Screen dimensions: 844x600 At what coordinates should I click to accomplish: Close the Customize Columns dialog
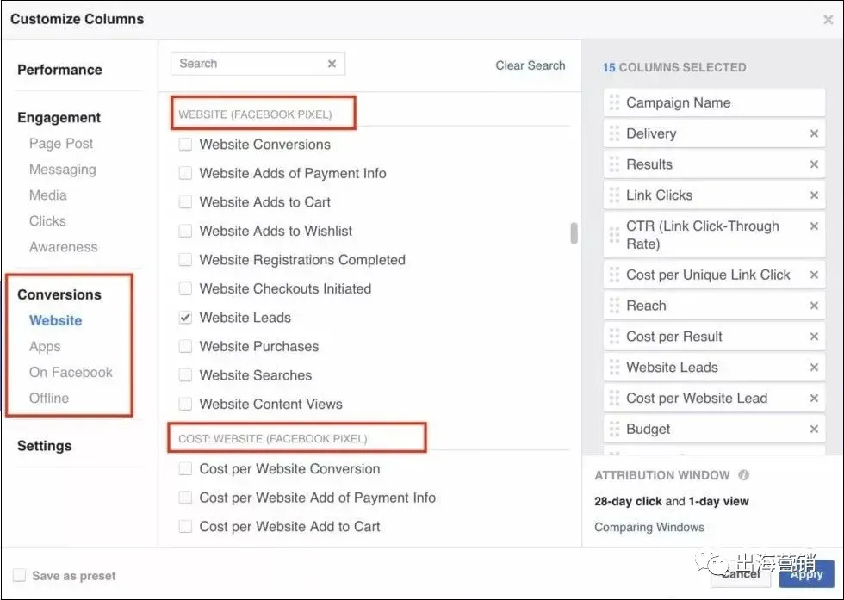coord(828,20)
